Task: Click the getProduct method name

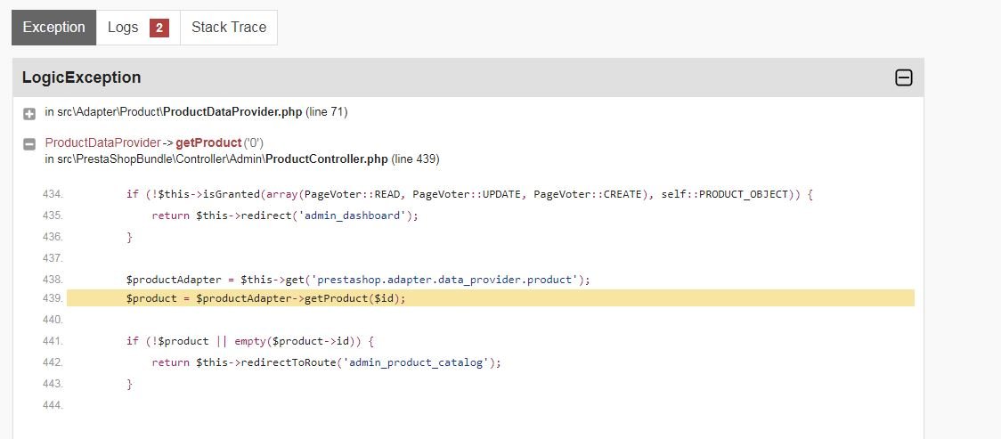Action: click(x=208, y=142)
